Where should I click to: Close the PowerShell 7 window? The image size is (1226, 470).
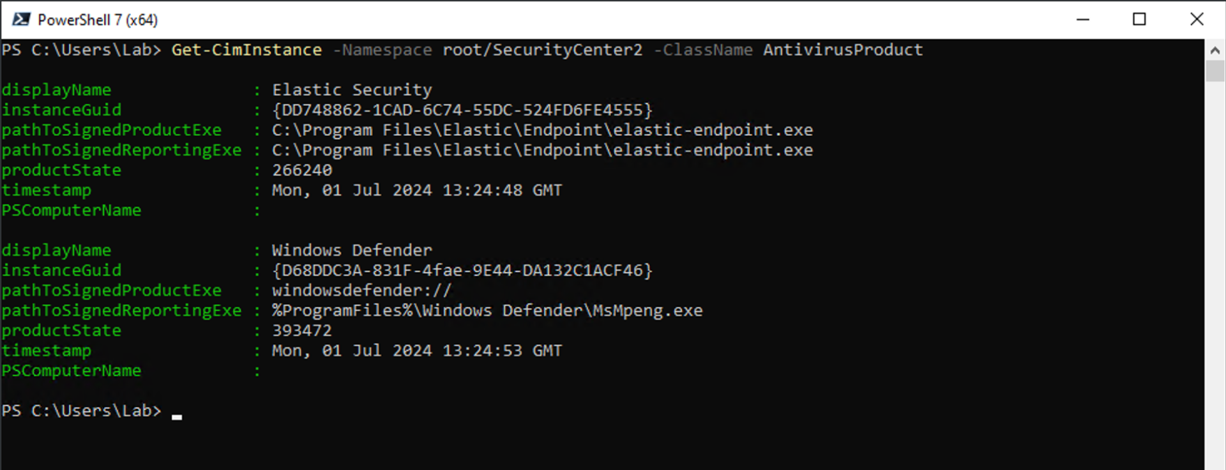click(1197, 19)
